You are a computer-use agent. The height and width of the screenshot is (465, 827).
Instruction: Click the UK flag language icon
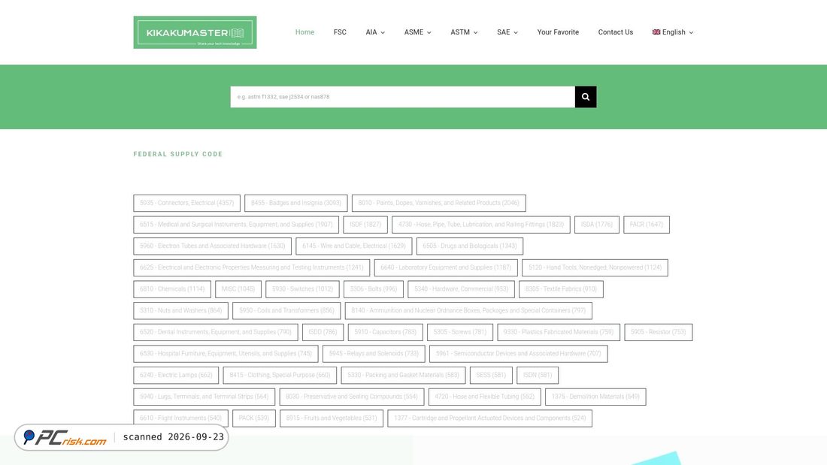click(656, 32)
